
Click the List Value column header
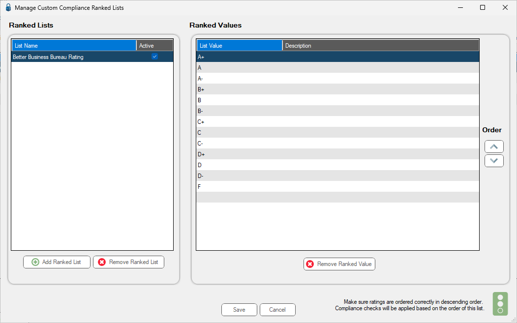(x=240, y=46)
